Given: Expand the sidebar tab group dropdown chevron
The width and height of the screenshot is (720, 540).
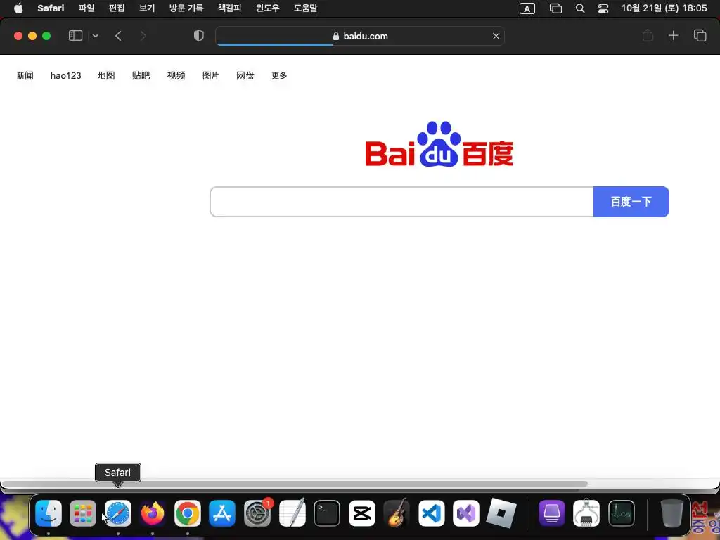Looking at the screenshot, I should pos(95,36).
